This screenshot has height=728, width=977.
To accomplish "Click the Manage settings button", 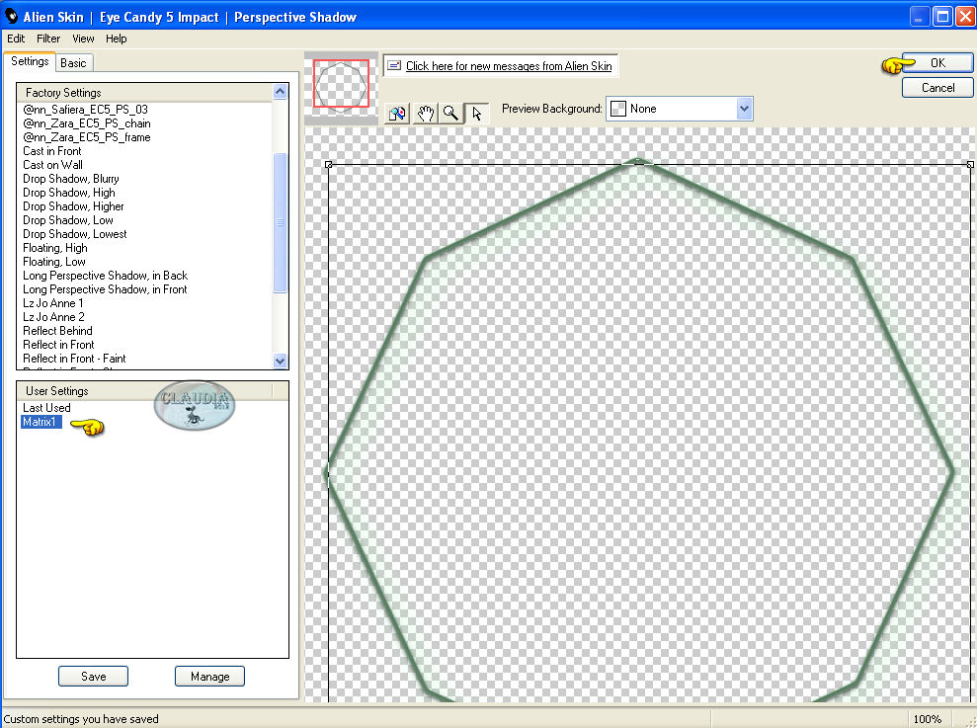I will [x=210, y=677].
